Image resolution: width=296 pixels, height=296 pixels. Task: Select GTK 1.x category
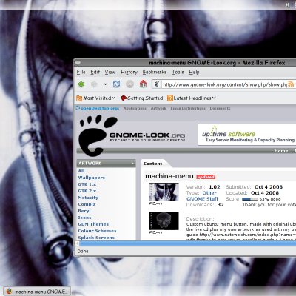[x=87, y=184]
